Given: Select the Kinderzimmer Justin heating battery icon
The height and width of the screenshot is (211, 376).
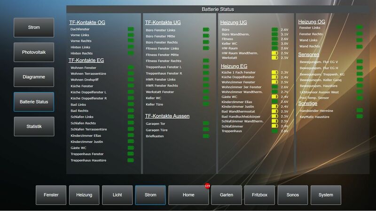Looking at the screenshot, I should click(274, 107).
